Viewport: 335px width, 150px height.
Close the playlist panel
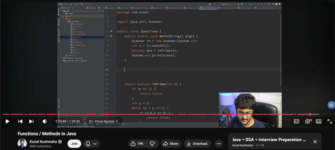[315, 142]
